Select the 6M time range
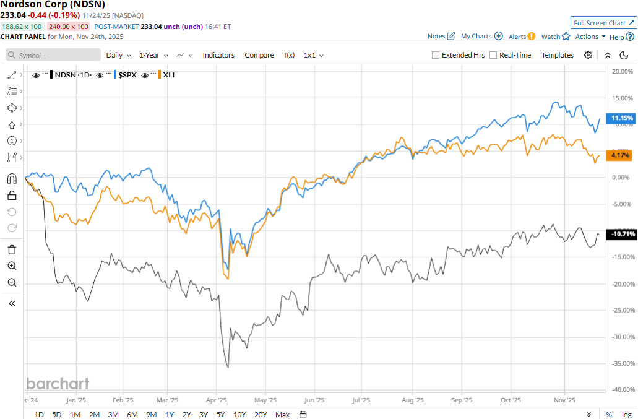 132,415
